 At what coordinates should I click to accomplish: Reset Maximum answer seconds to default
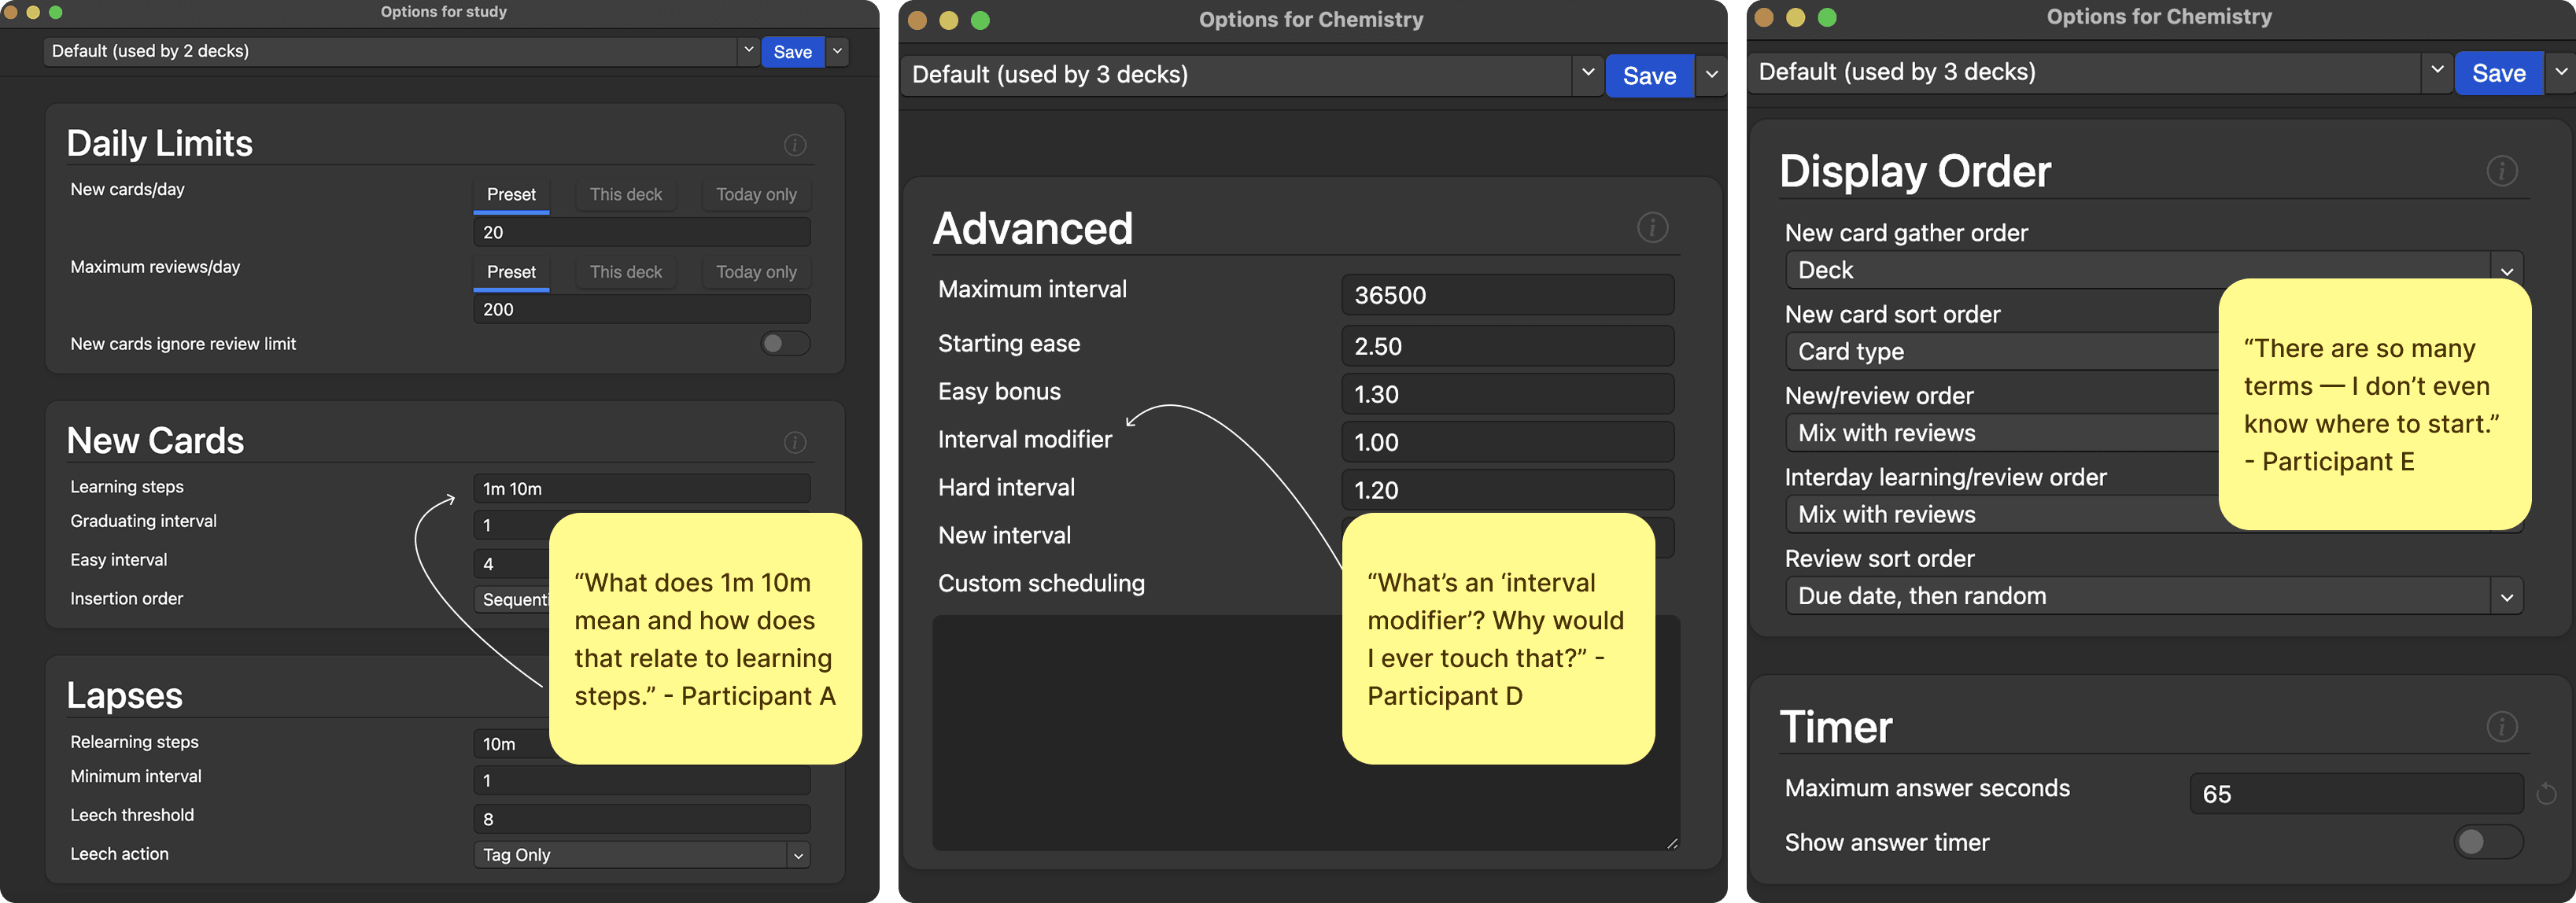(2546, 794)
